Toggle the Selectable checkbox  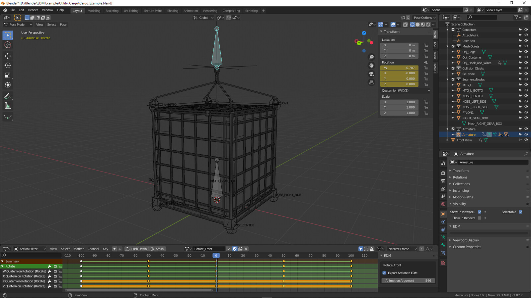point(520,212)
